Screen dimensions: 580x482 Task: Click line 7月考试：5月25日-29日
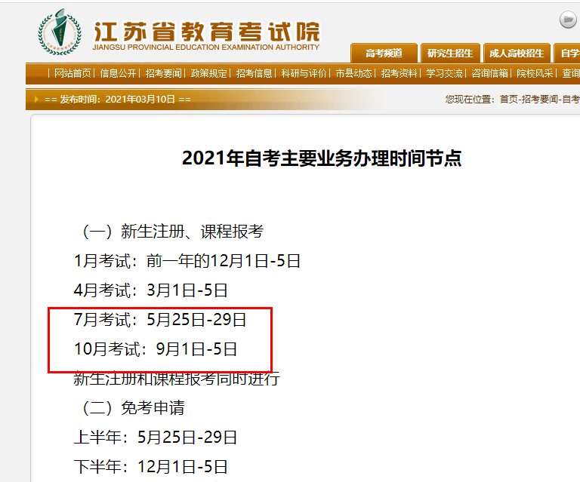pos(160,319)
